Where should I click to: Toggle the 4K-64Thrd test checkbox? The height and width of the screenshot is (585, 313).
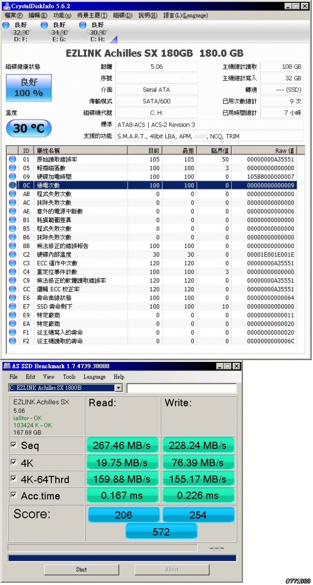(x=14, y=479)
